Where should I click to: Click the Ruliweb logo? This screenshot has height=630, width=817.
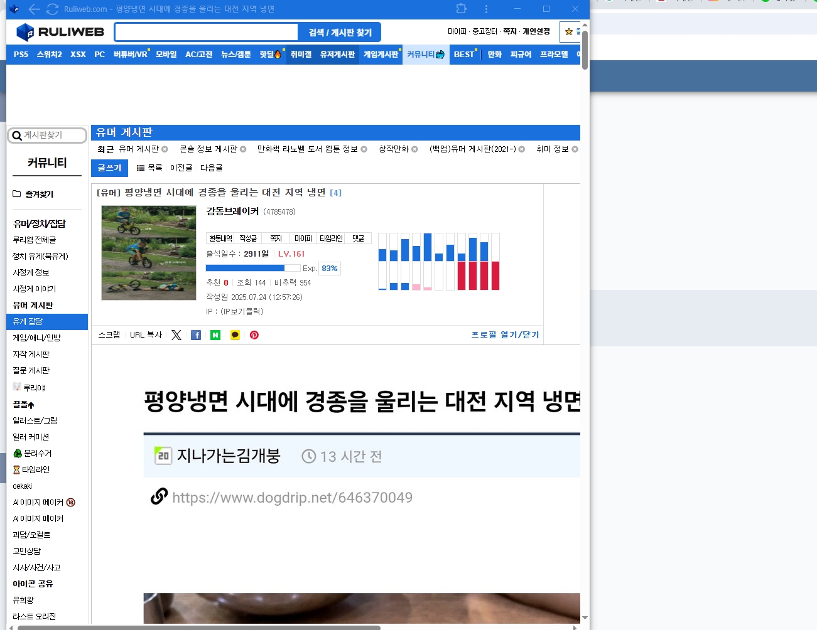[x=60, y=32]
